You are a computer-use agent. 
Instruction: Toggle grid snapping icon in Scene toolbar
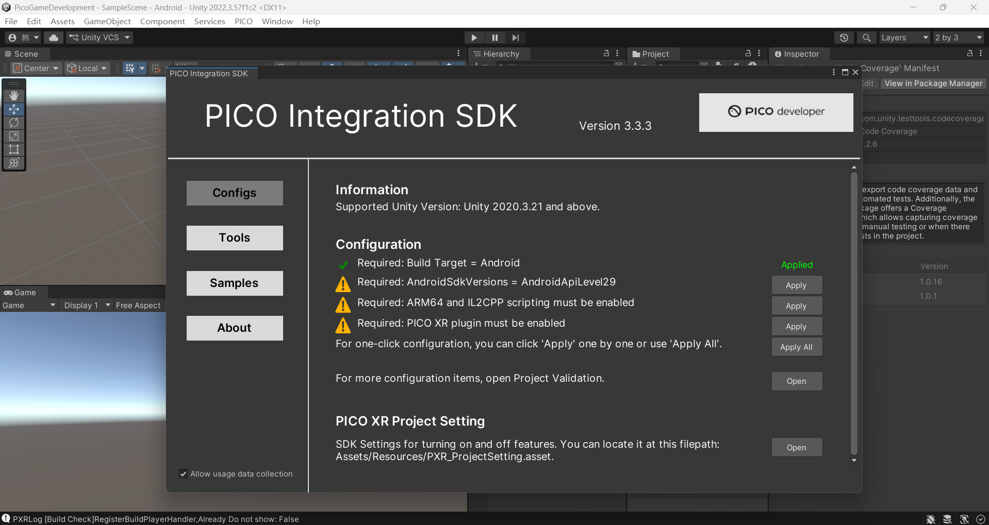pyautogui.click(x=129, y=68)
